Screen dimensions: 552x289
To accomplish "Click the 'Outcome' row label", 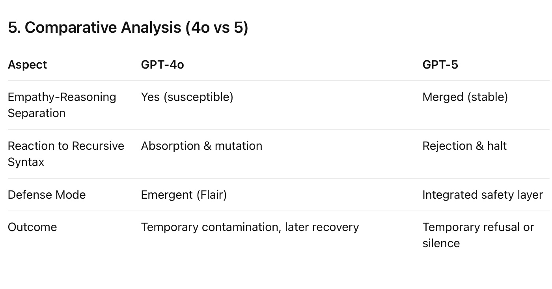I will (32, 227).
